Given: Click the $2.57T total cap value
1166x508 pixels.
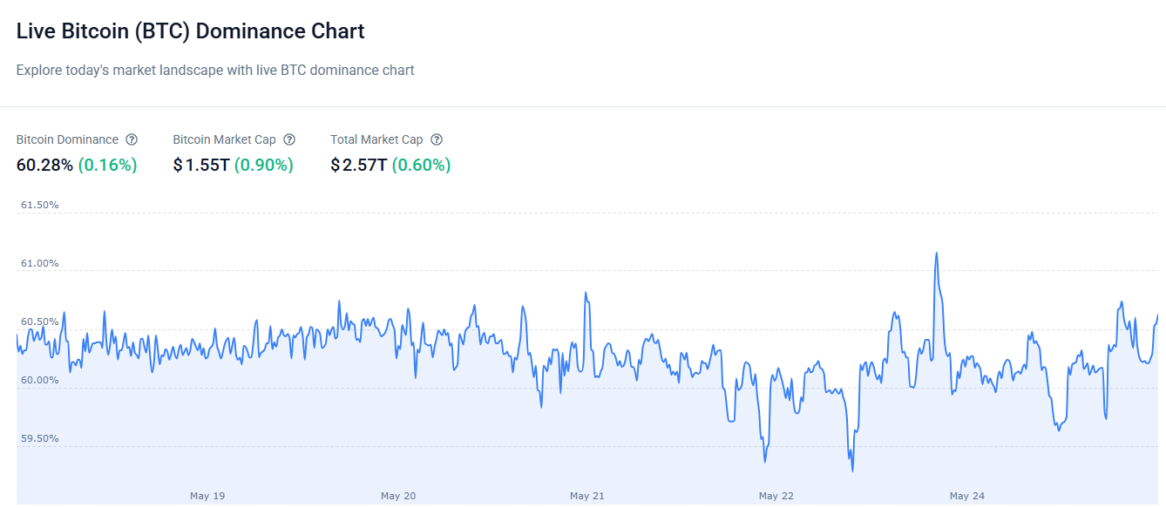Looking at the screenshot, I should tap(359, 165).
